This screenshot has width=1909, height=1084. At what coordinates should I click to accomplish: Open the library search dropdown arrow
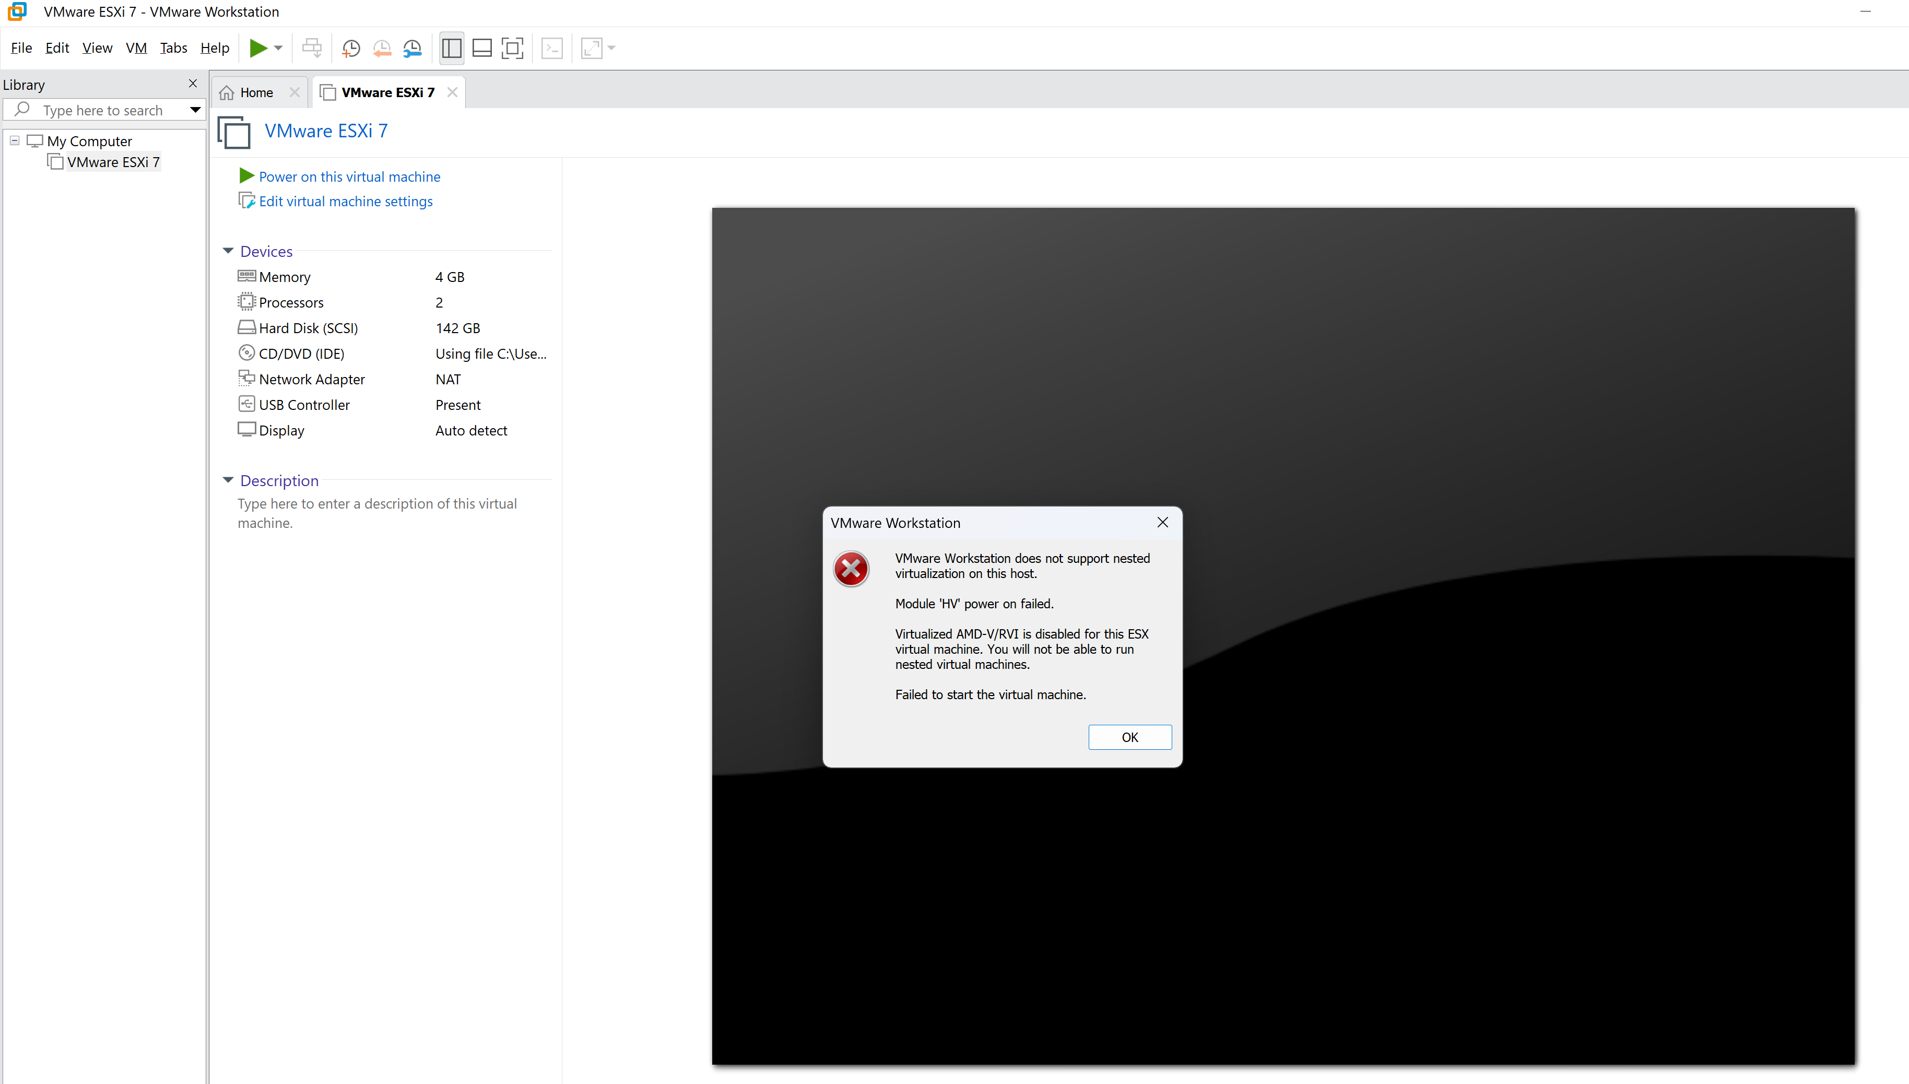tap(196, 110)
